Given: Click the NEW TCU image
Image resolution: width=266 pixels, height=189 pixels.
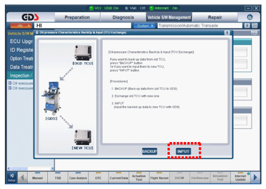Looking at the screenshot, I should coord(83,137).
